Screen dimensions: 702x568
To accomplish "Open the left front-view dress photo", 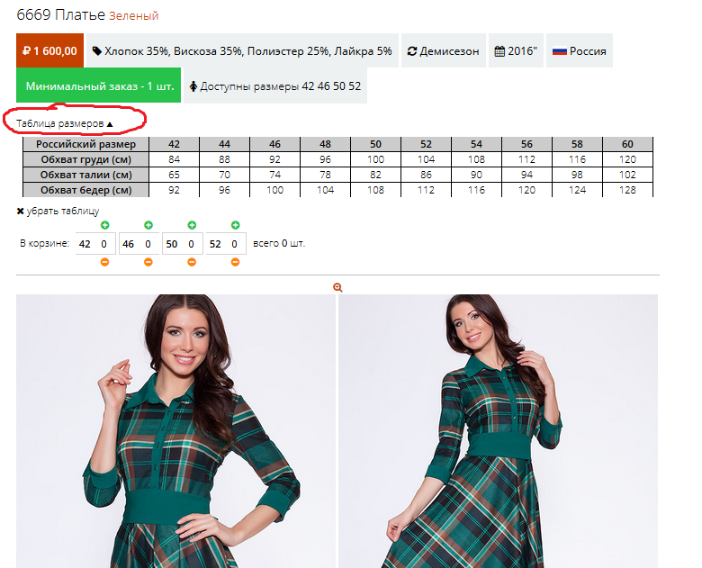I will coord(175,431).
